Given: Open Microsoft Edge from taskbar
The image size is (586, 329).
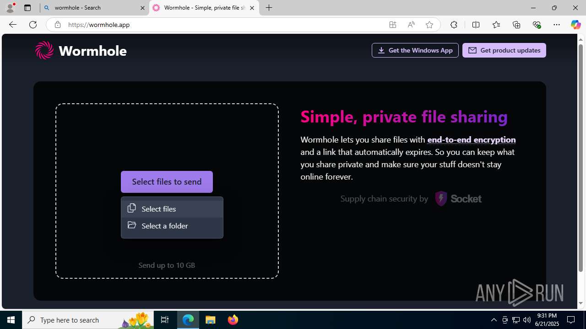Looking at the screenshot, I should coord(188,320).
